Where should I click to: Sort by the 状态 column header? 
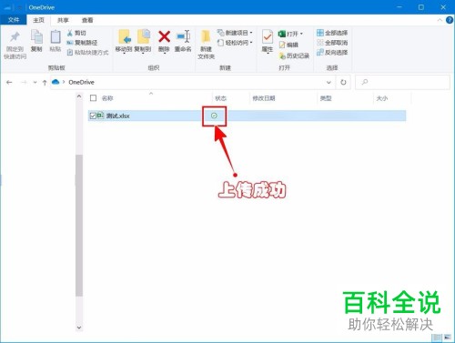220,98
